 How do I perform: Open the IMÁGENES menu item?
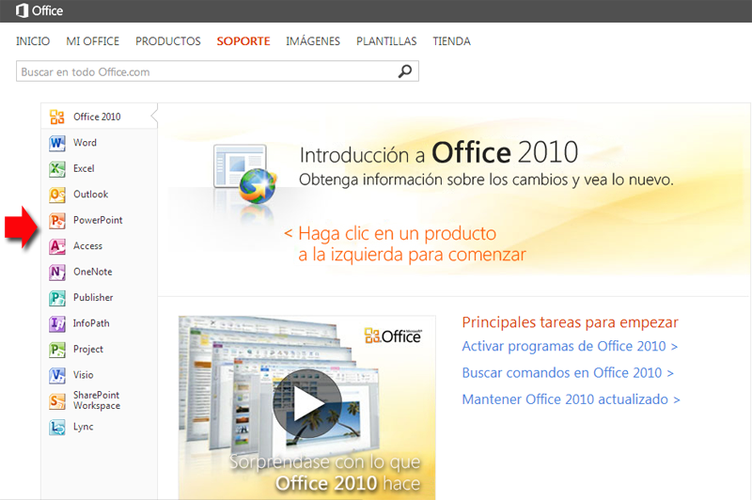tap(313, 41)
